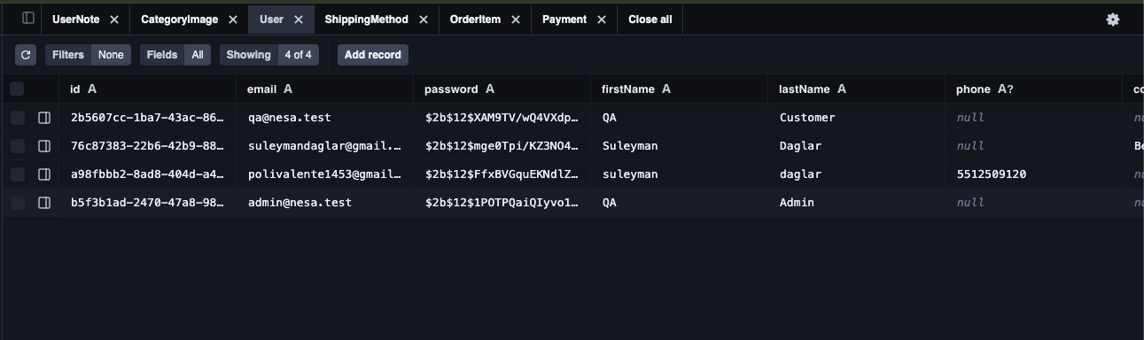Select null phone cell in Customer row
The image size is (1144, 340).
[x=1033, y=118]
